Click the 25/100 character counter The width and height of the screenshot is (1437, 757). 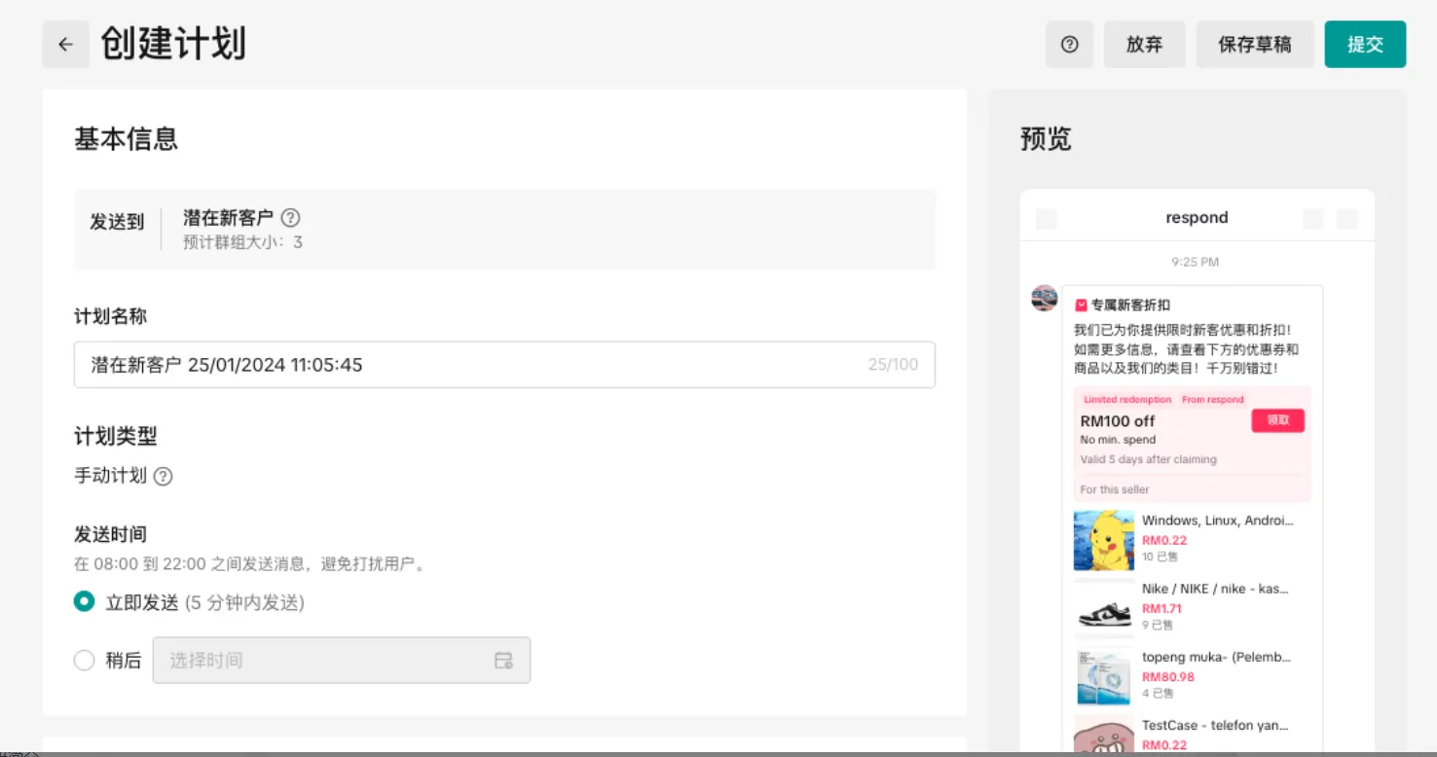[893, 365]
